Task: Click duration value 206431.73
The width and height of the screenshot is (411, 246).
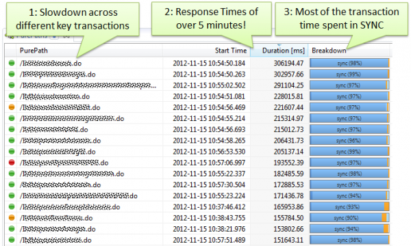Action: (288, 141)
